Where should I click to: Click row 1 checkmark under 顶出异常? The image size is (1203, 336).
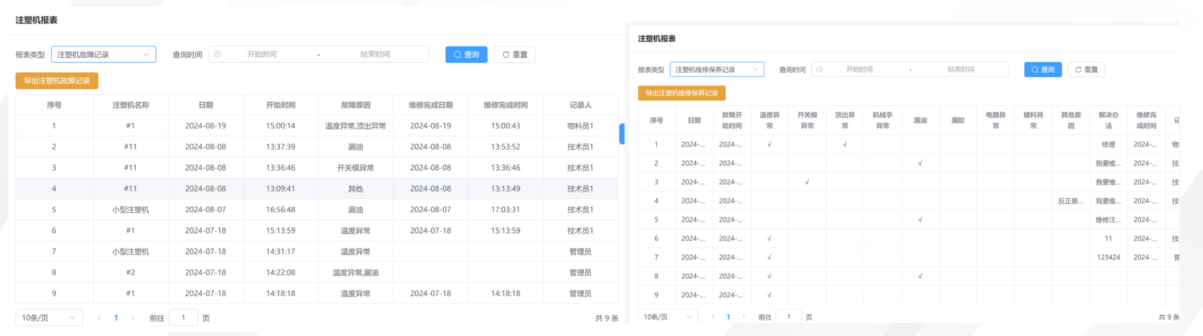click(x=845, y=145)
